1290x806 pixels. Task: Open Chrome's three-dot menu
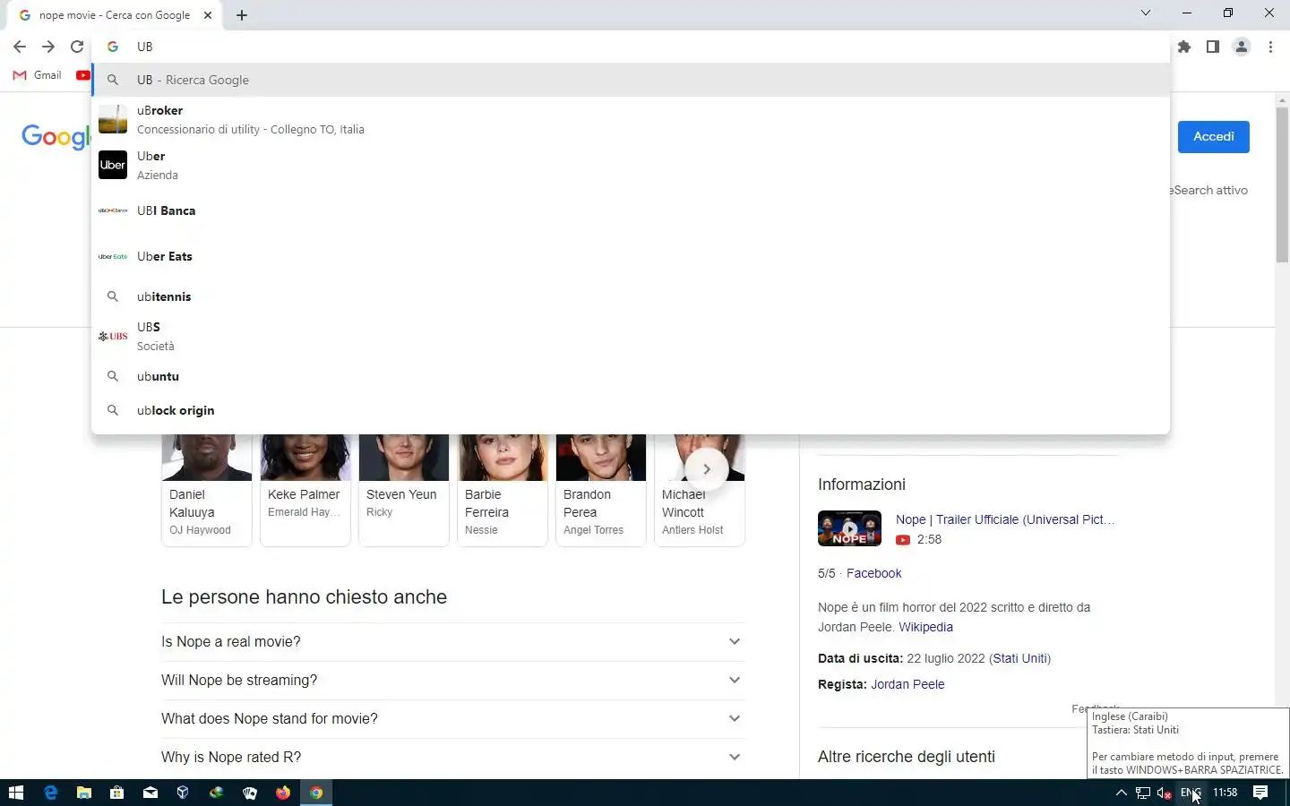point(1270,47)
